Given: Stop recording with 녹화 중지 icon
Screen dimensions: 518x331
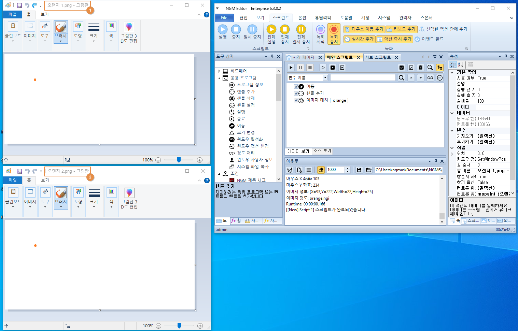Looking at the screenshot, I should (334, 29).
